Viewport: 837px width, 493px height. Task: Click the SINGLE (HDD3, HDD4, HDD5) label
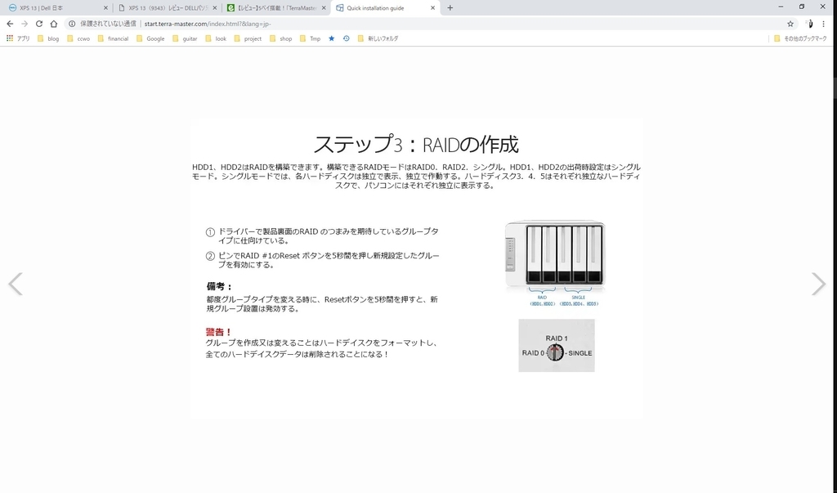pos(579,300)
